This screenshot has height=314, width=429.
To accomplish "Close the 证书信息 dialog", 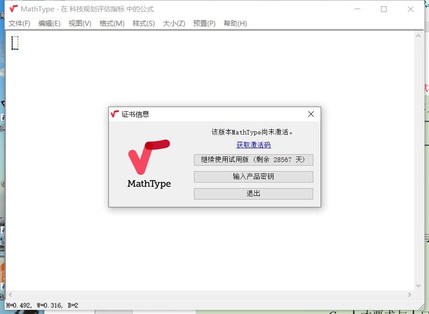I will click(311, 114).
